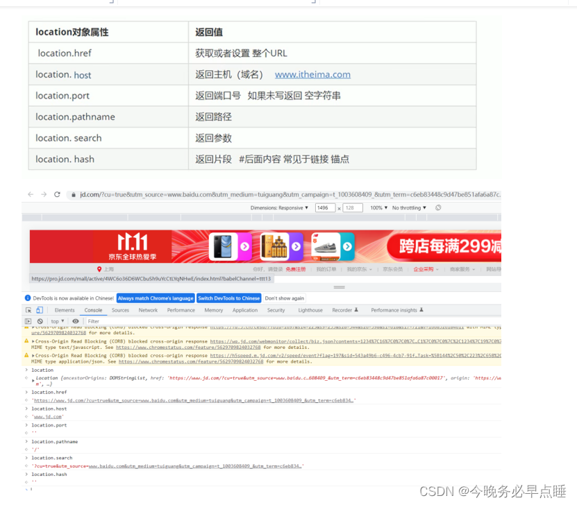Open the No throttling dropdown
Screen dimensions: 577x505
click(409, 207)
